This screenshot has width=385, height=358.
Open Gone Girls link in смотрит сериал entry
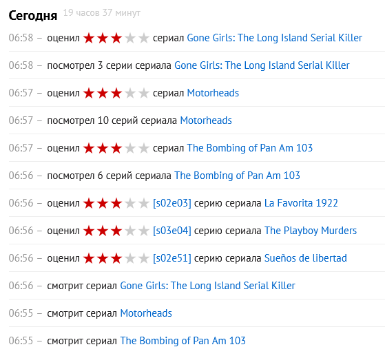click(207, 286)
